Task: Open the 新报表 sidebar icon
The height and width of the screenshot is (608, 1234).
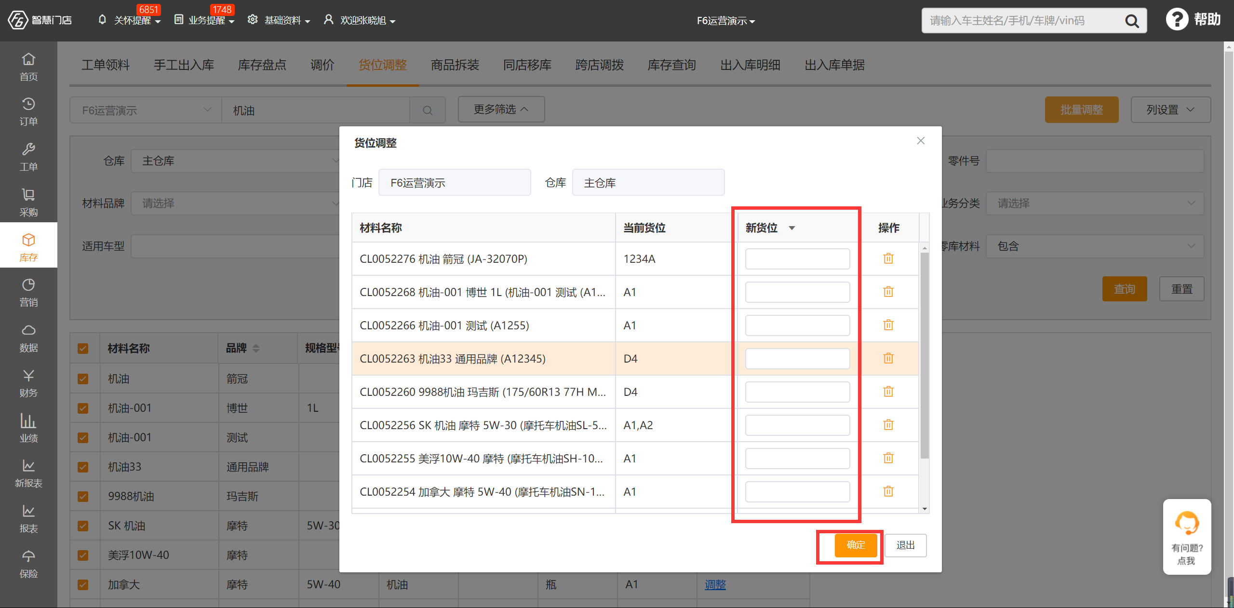Action: pos(28,473)
